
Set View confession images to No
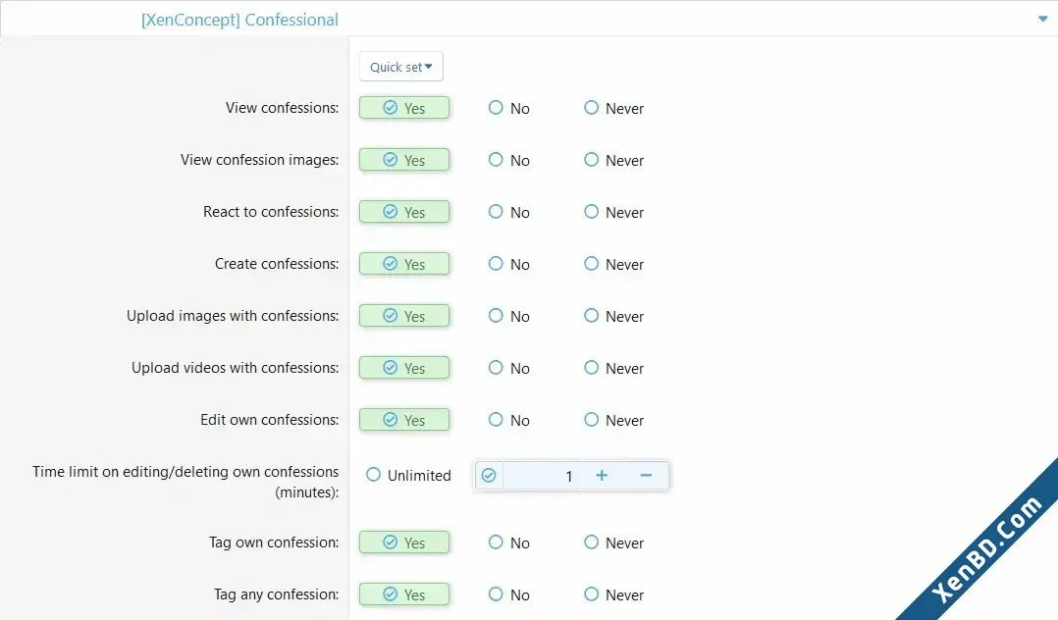508,160
